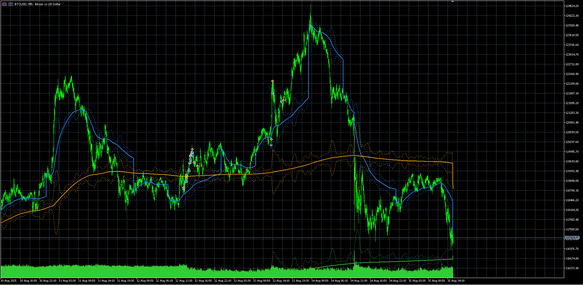
Task: Click the 15 Aug 14:10 time label
Action: 456,281
